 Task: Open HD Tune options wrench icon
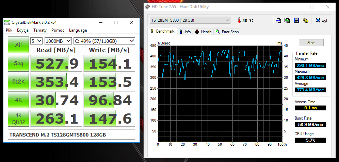click(x=305, y=20)
